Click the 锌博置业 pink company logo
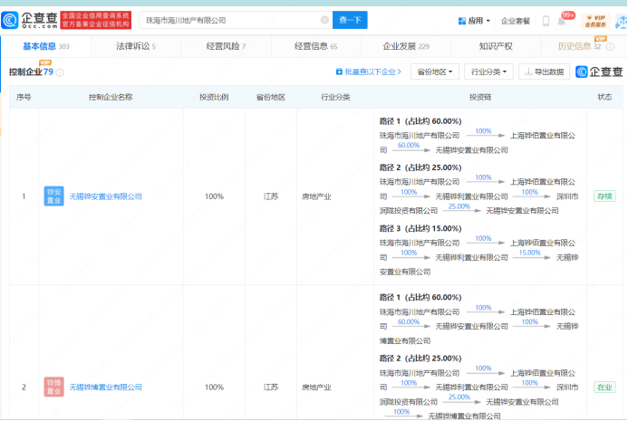Image resolution: width=628 pixels, height=421 pixels. coord(54,387)
